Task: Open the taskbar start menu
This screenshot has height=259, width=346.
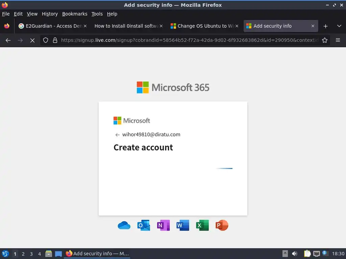Action: [5, 254]
